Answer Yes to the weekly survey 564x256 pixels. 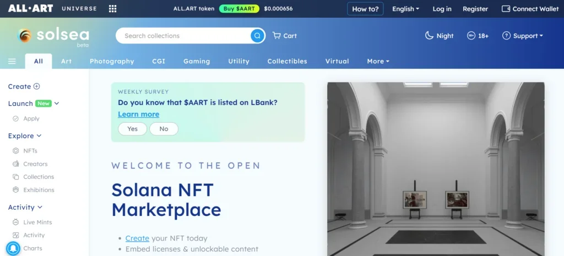[x=132, y=129]
